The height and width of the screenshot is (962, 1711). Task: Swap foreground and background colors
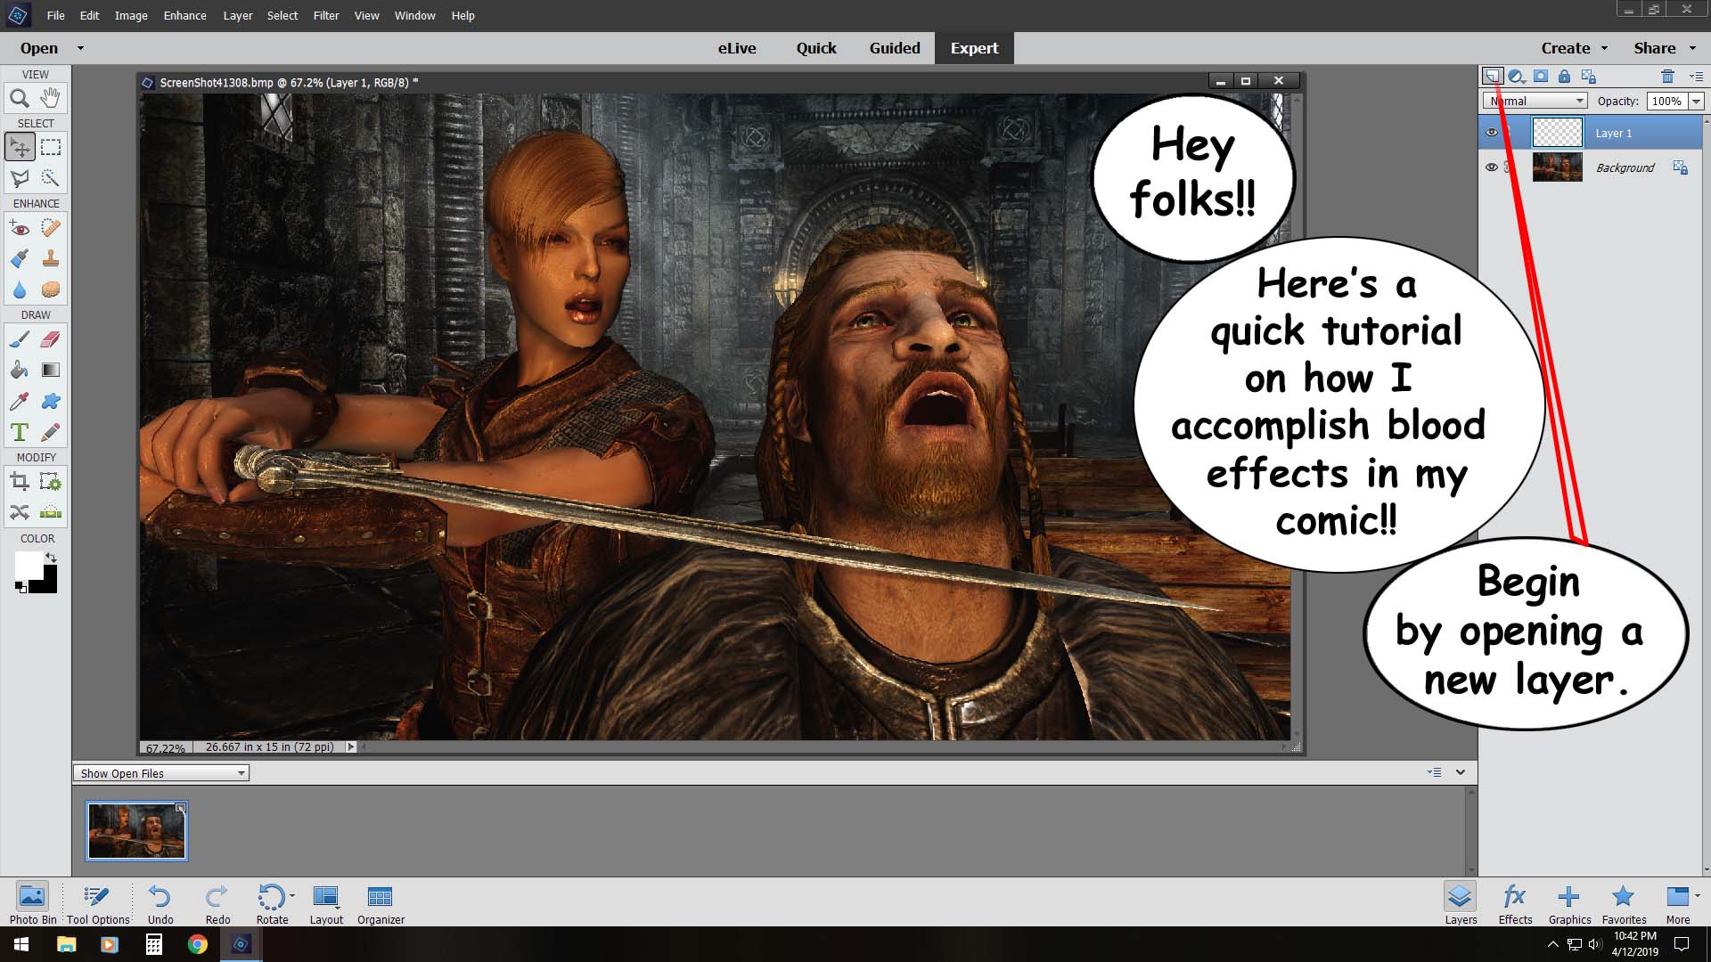51,558
